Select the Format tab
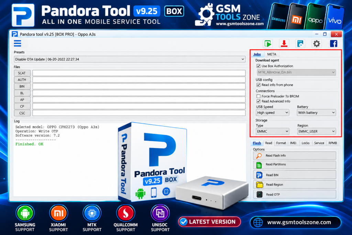Screen dimensions: 352x235 click(281, 143)
